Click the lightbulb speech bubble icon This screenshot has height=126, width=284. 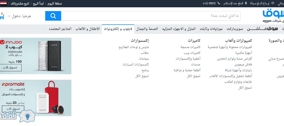point(27,116)
